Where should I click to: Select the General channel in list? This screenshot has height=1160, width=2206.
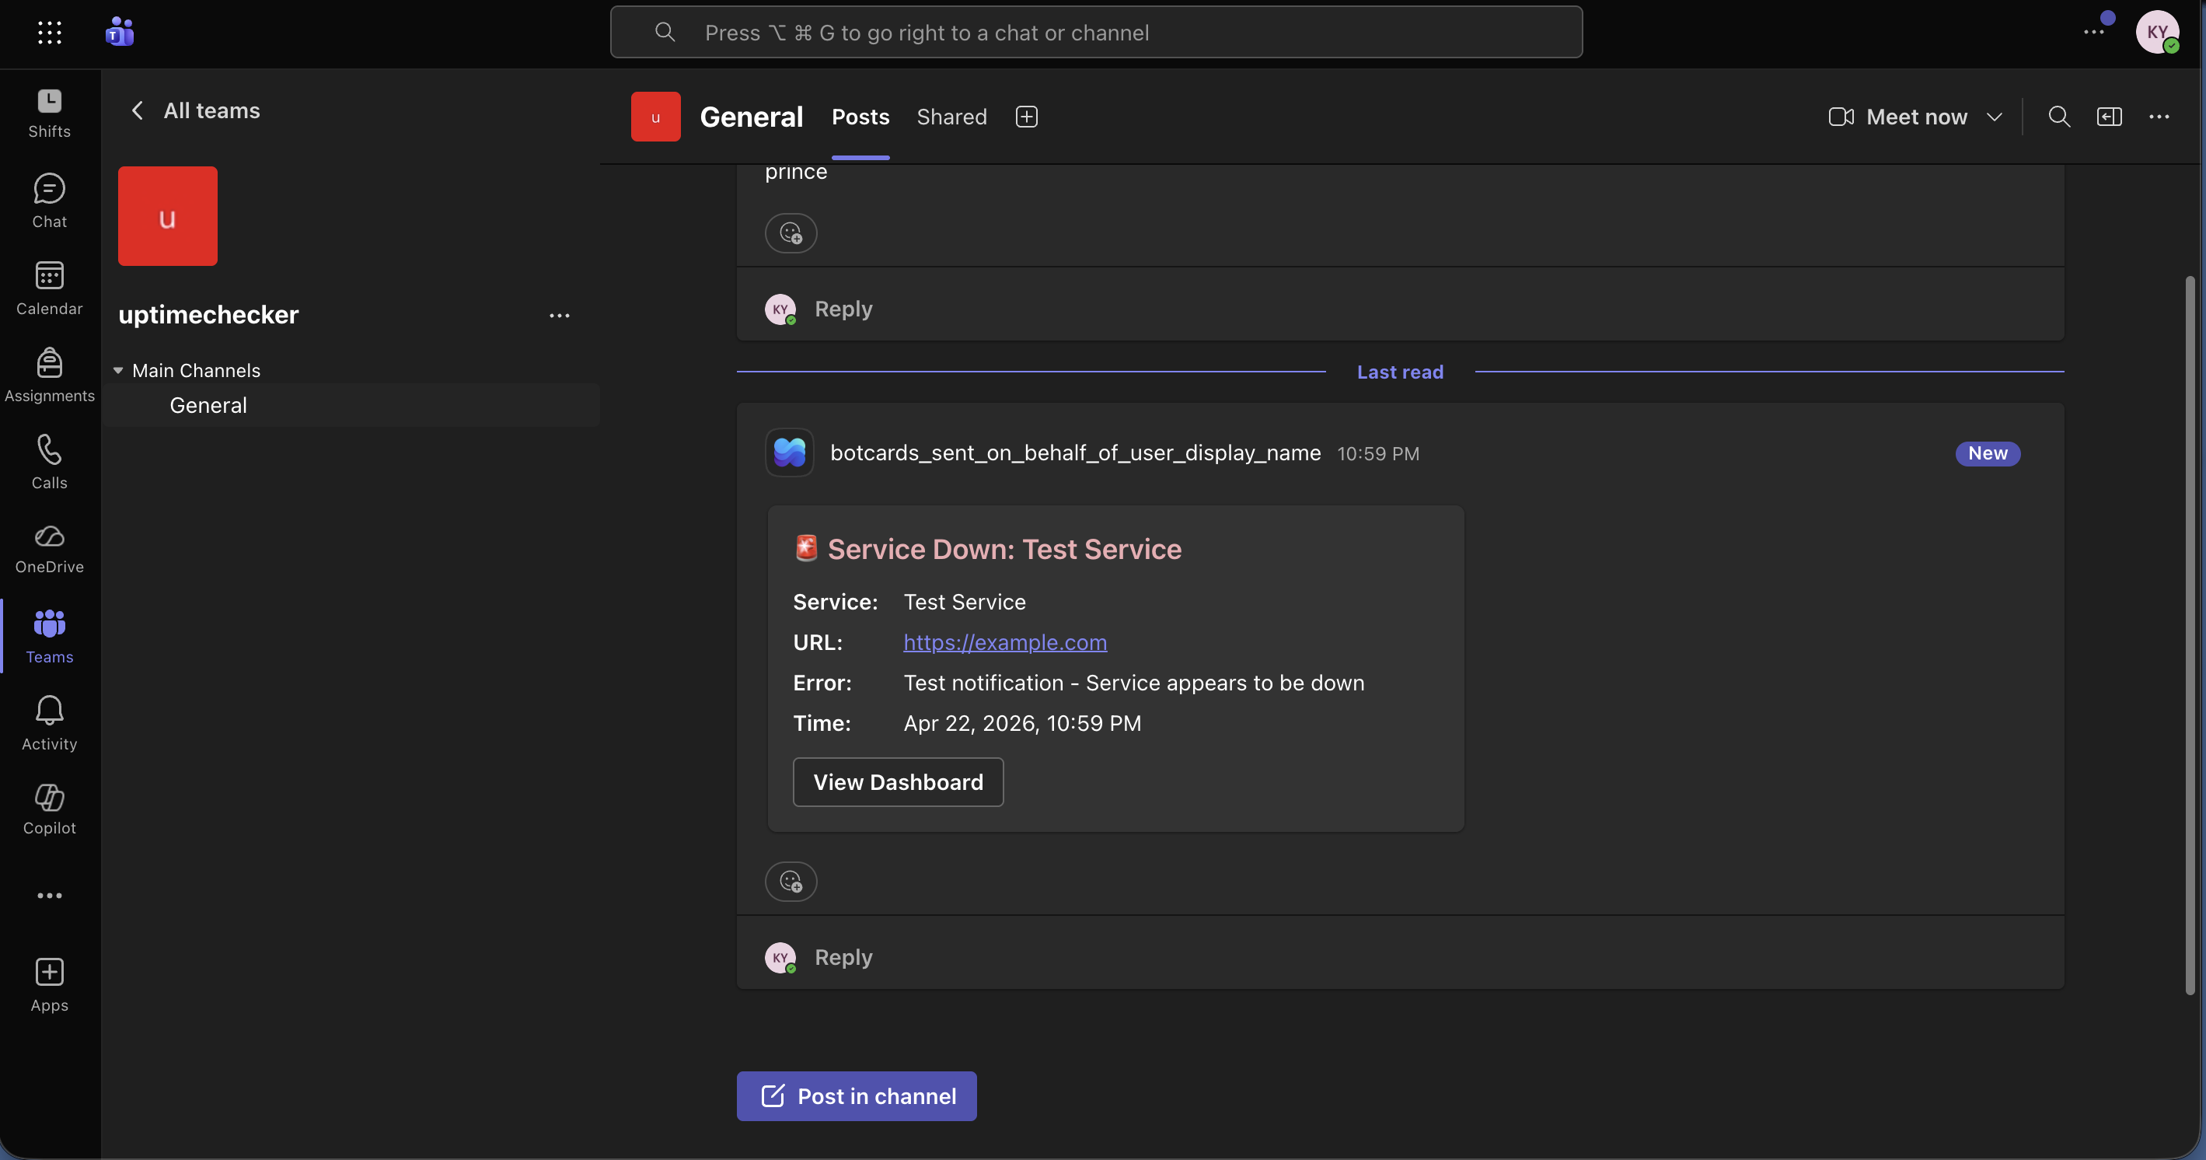(353, 405)
